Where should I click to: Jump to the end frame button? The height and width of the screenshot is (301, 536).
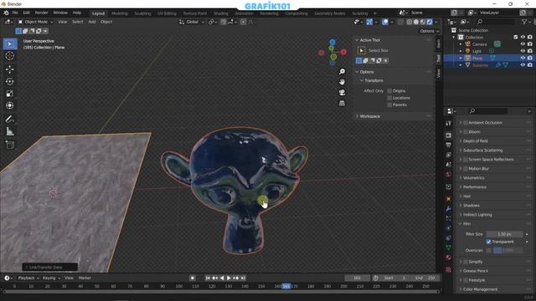pyautogui.click(x=243, y=278)
